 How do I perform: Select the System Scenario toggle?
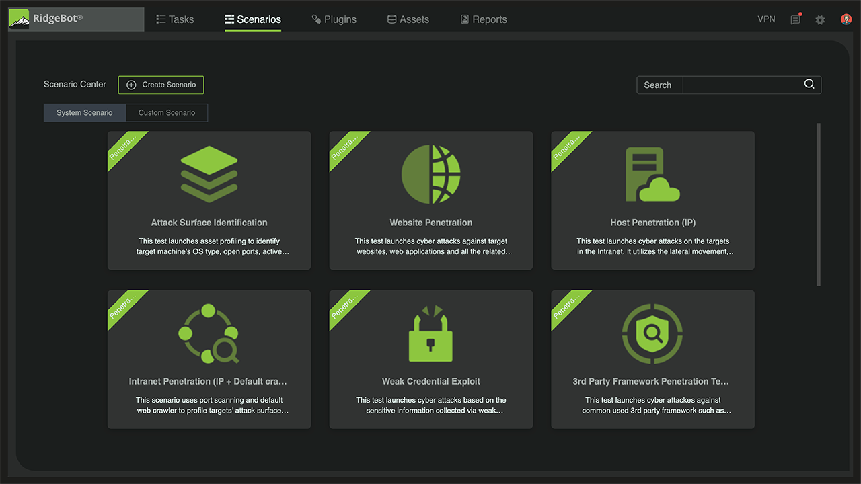[84, 113]
